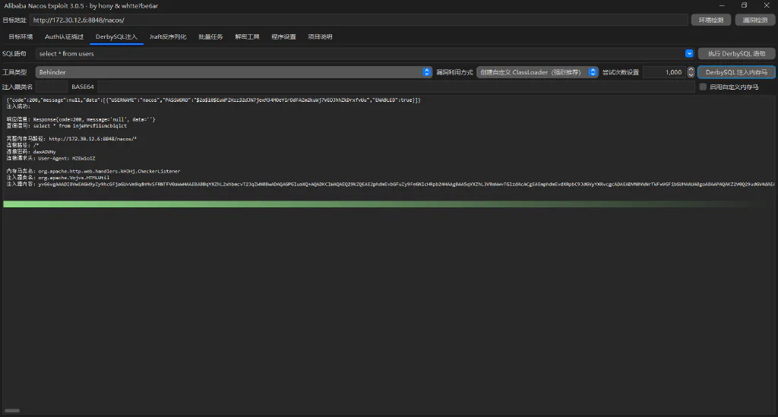Increase the retry count with up arrow
This screenshot has width=778, height=417.
[x=691, y=69]
